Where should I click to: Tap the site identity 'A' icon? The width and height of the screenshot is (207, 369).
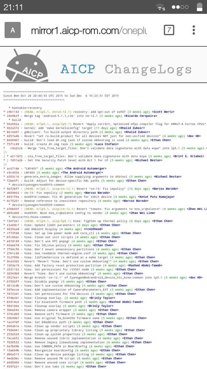13,30
